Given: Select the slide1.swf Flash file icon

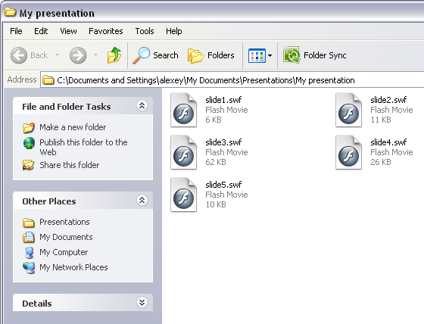Looking at the screenshot, I should pyautogui.click(x=183, y=110).
